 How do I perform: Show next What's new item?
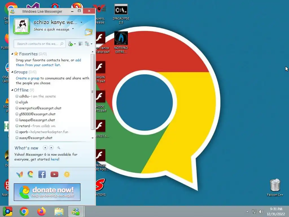pos(51,147)
